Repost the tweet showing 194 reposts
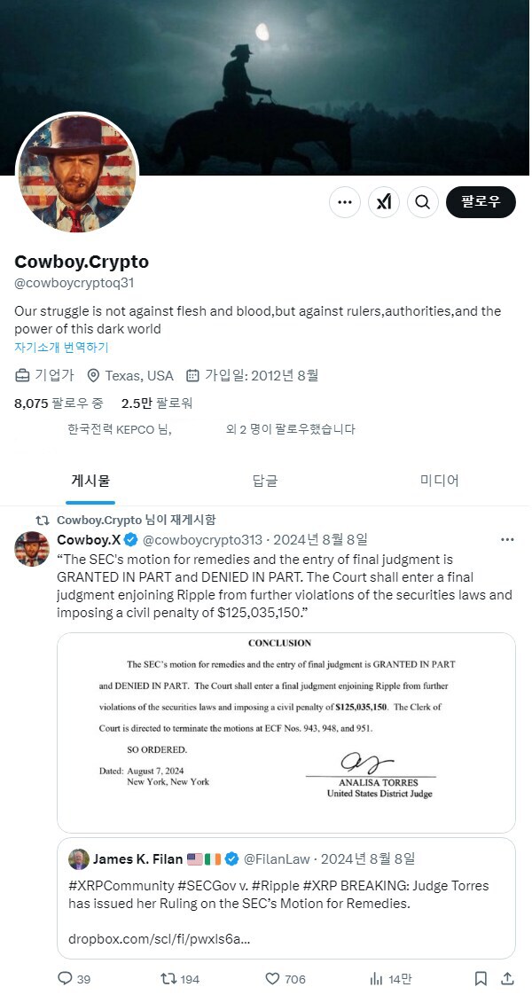Image resolution: width=532 pixels, height=995 pixels. pos(165,979)
